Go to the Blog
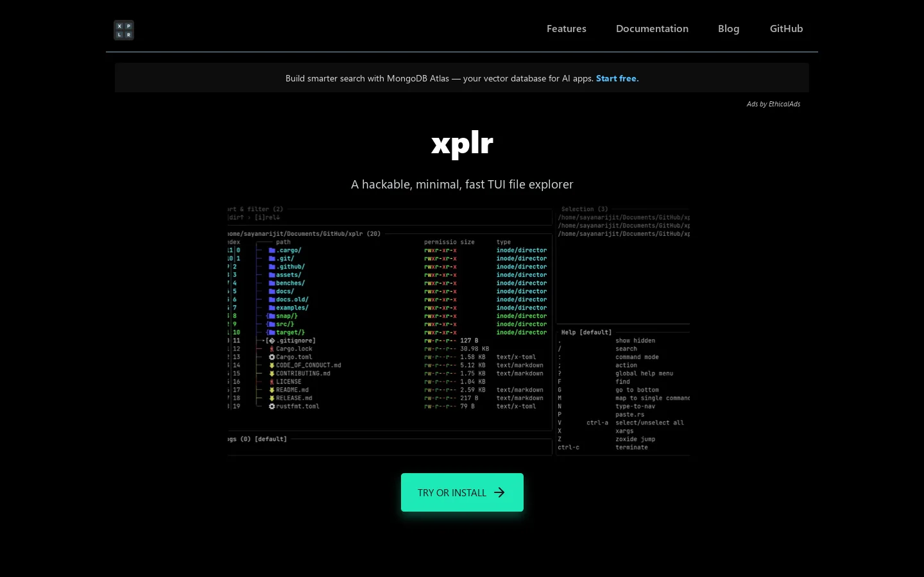 (x=728, y=29)
